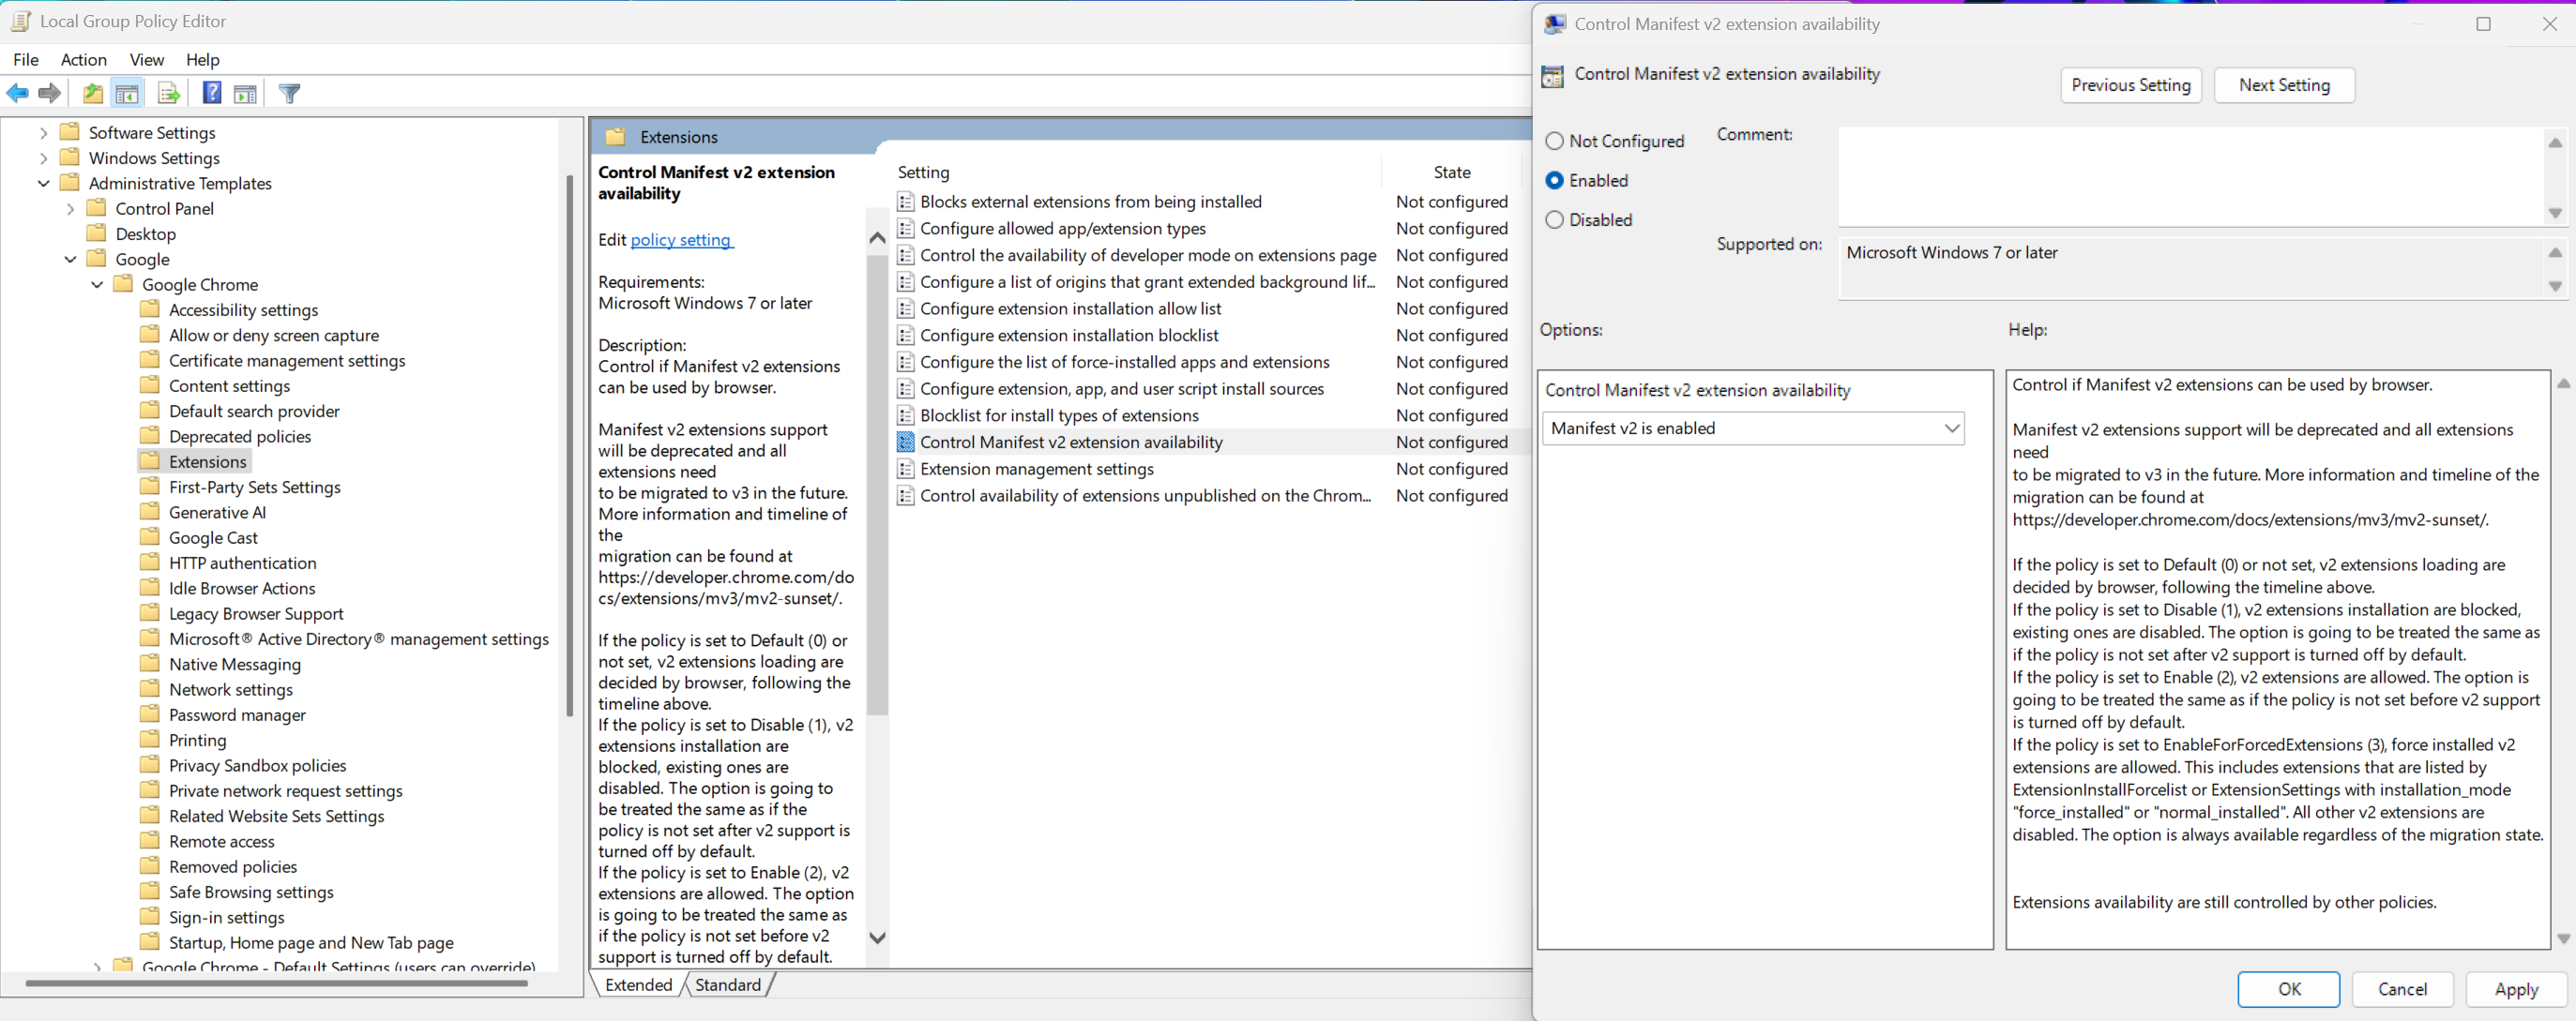Select the HTTP authentication folder
2576x1021 pixels.
pyautogui.click(x=242, y=563)
